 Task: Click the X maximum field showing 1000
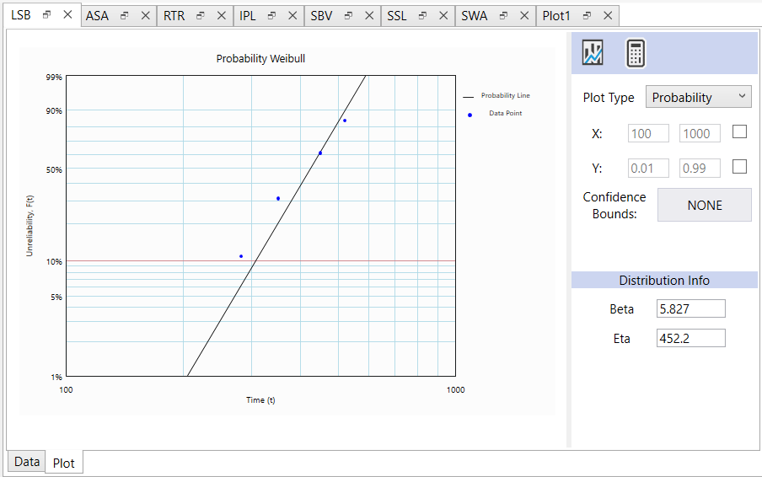[x=700, y=133]
